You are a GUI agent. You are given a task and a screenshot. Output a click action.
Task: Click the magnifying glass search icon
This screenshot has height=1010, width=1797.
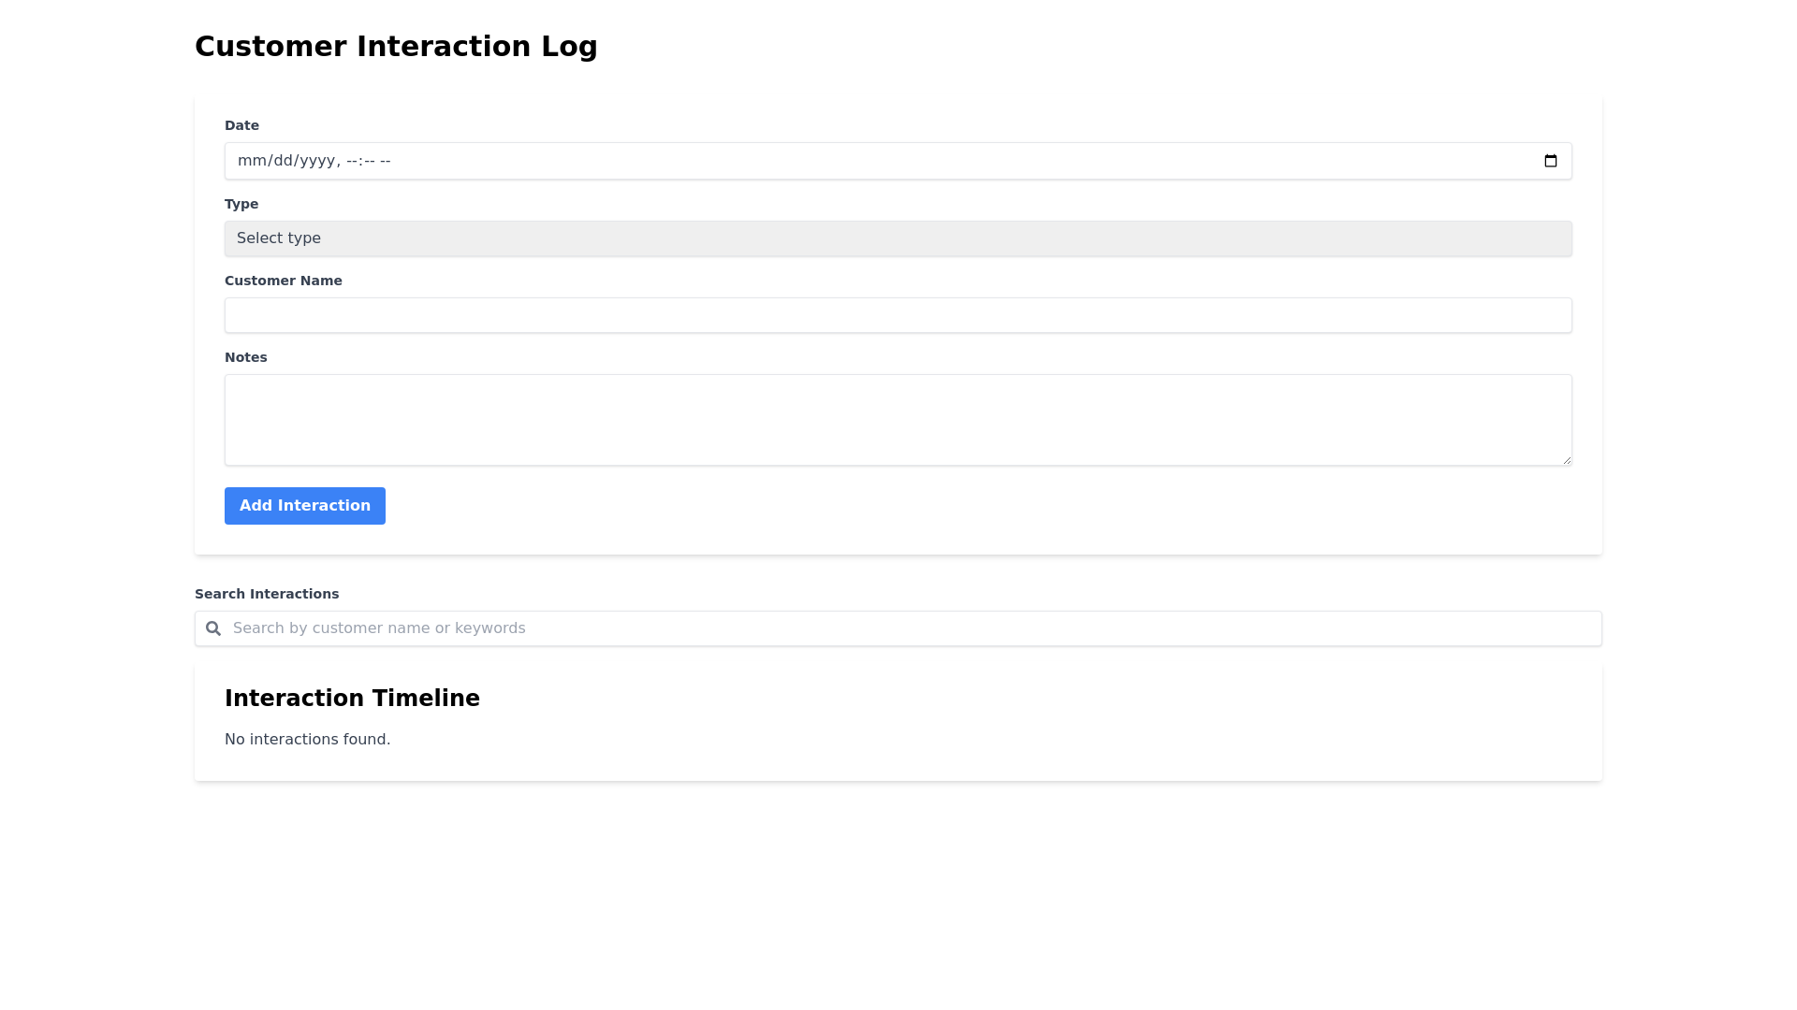pos(213,628)
